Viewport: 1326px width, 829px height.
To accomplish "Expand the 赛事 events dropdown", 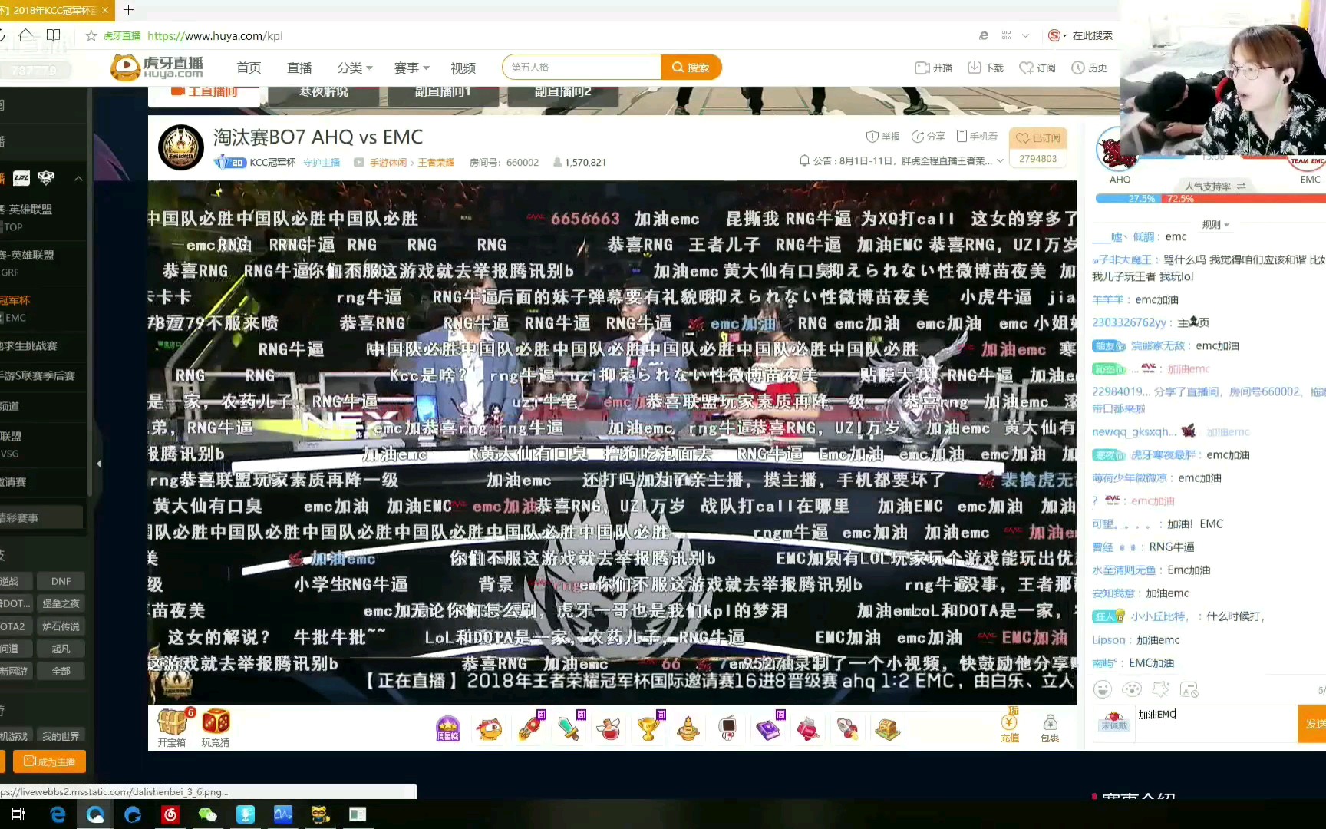I will 411,68.
